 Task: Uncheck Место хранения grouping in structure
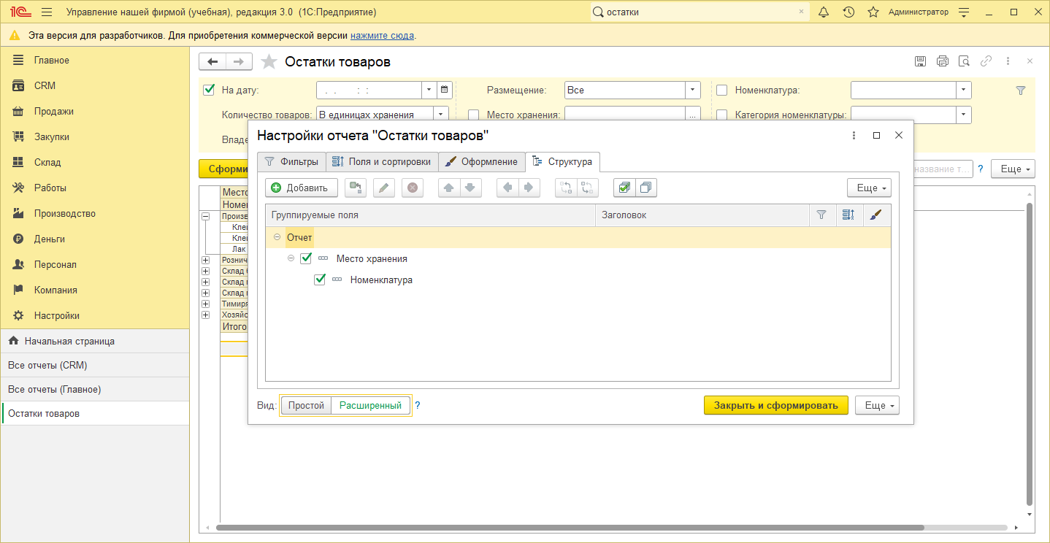pyautogui.click(x=306, y=258)
